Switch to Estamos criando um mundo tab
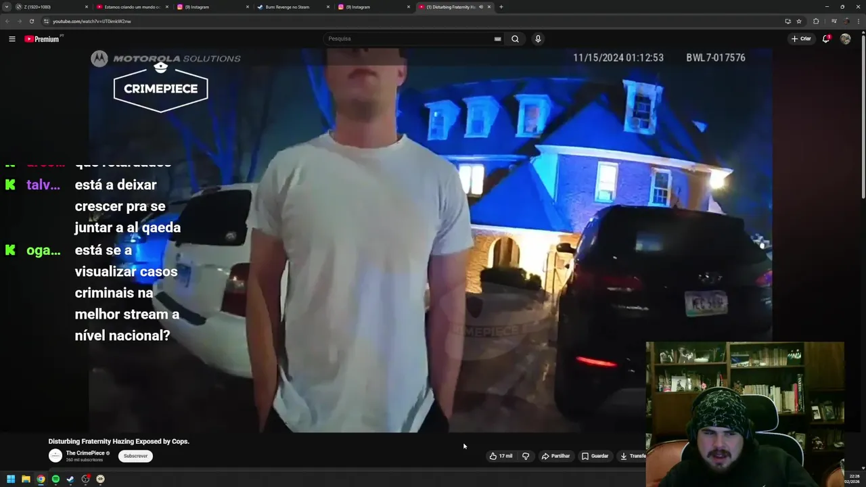The height and width of the screenshot is (487, 866). [x=132, y=7]
